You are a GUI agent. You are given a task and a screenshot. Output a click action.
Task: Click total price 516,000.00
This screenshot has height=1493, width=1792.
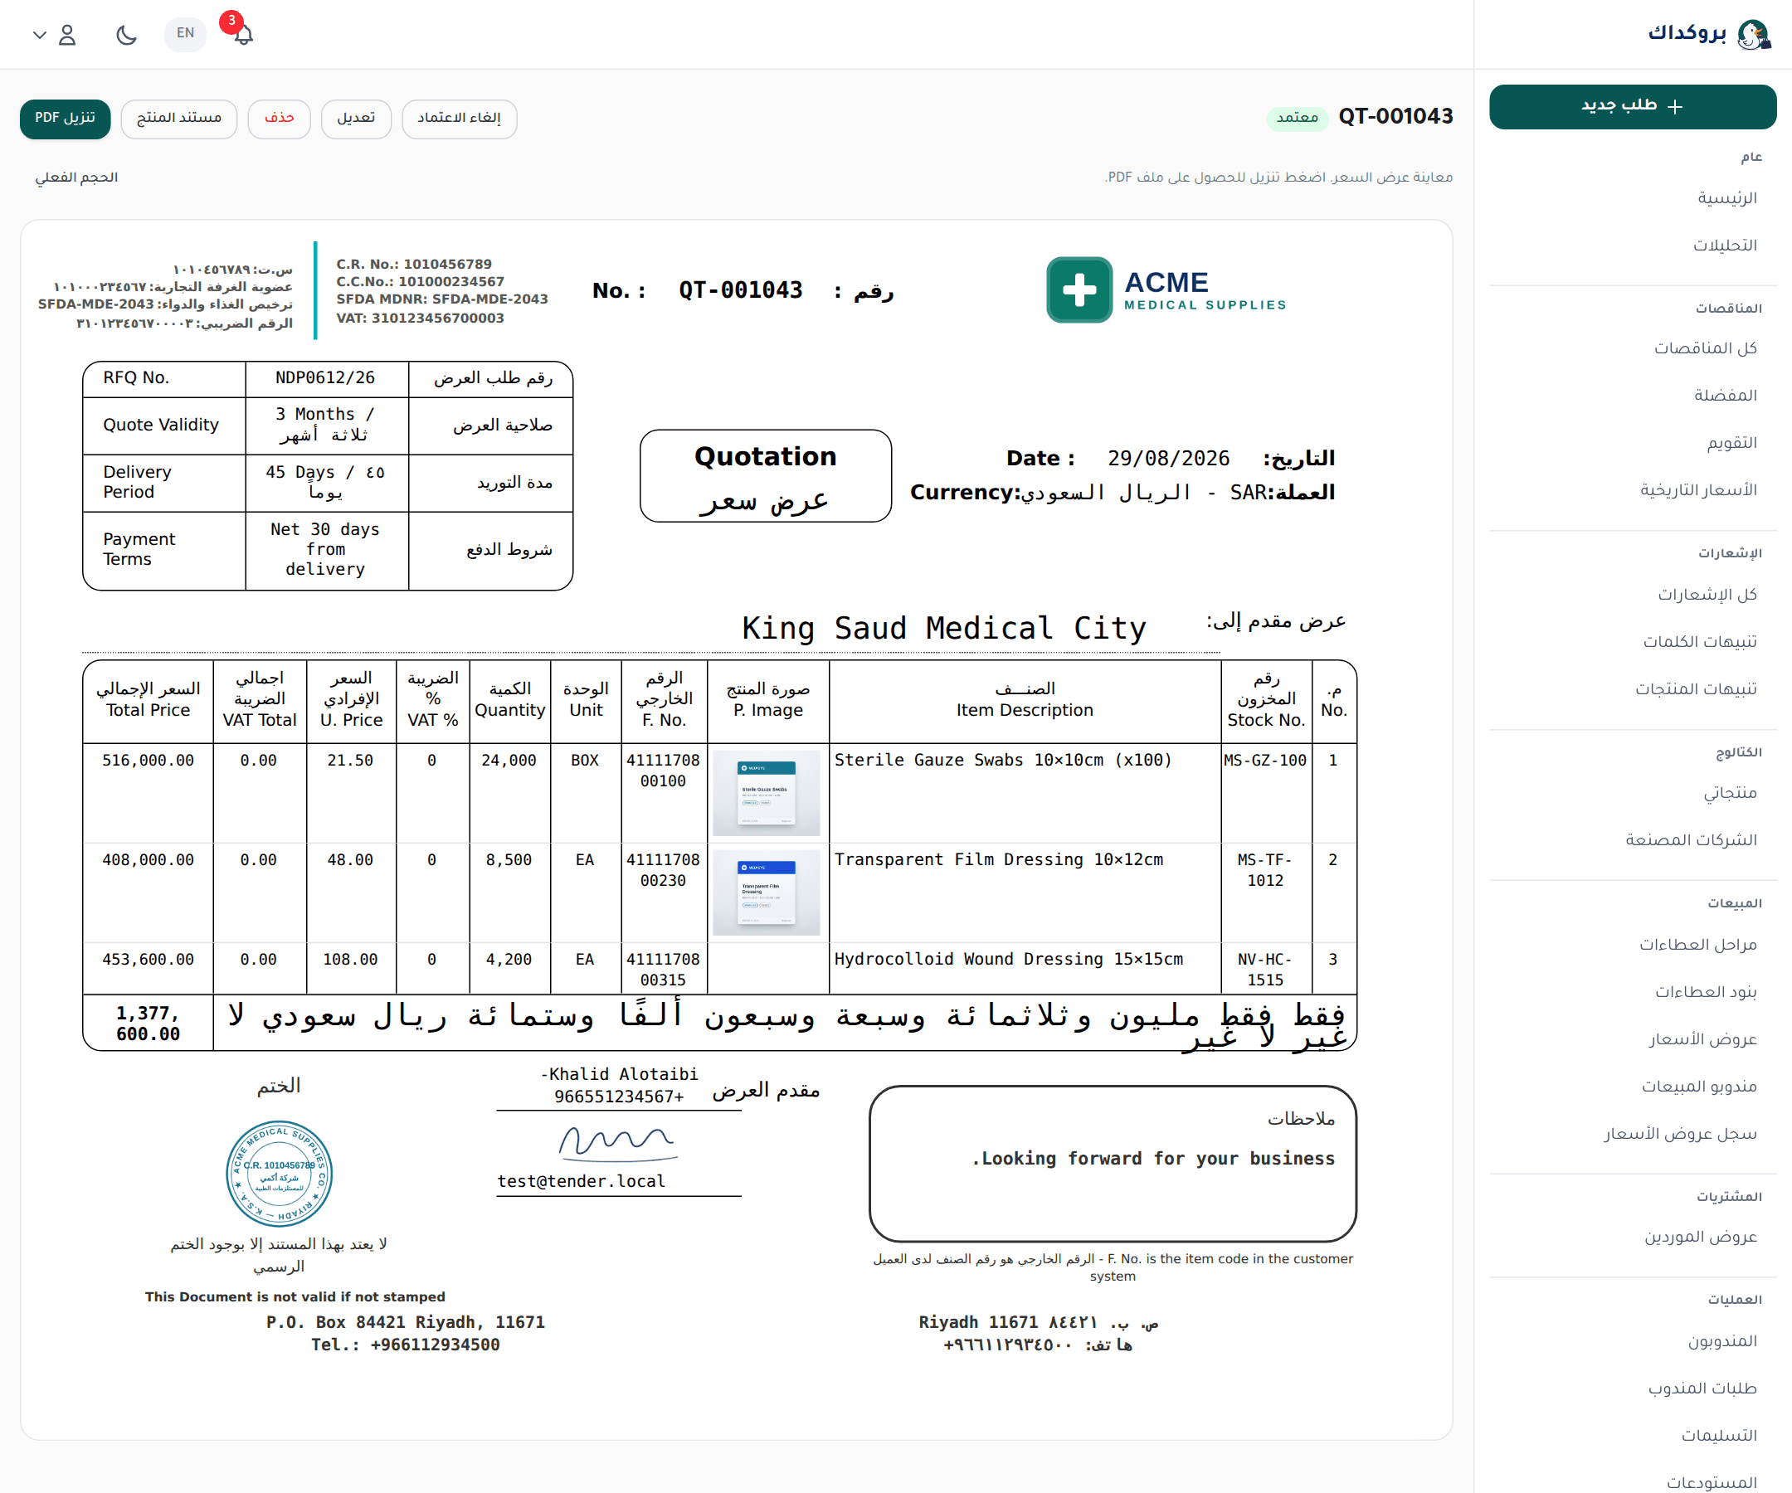(x=148, y=760)
